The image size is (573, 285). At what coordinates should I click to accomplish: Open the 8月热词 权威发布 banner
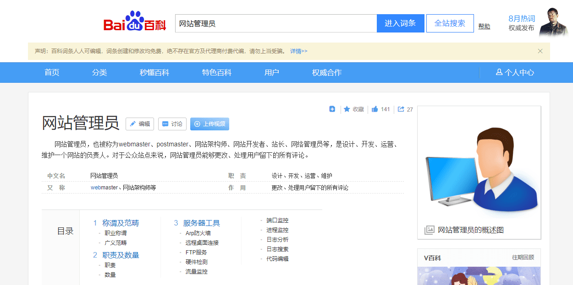coord(522,23)
